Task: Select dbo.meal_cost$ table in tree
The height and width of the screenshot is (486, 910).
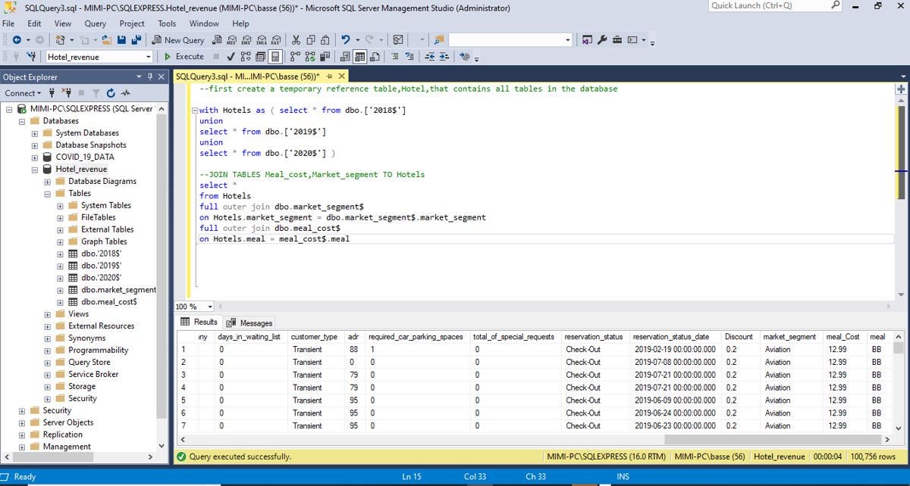Action: pos(109,302)
